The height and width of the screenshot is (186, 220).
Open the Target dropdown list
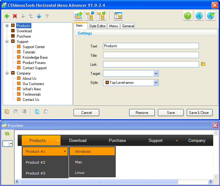coord(156,73)
